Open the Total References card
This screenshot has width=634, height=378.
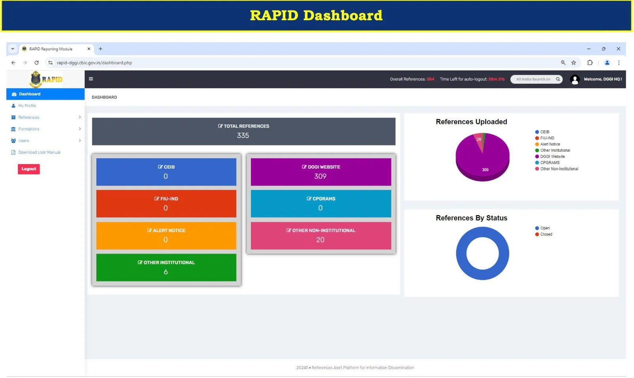[x=244, y=132]
